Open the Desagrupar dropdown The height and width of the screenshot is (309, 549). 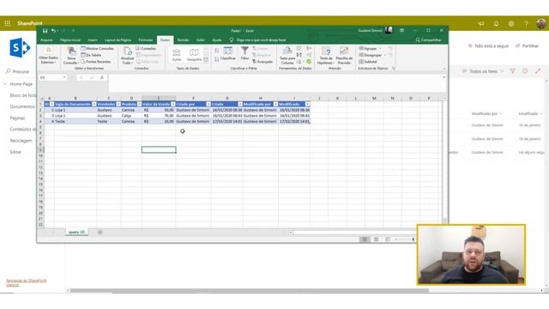click(x=385, y=55)
